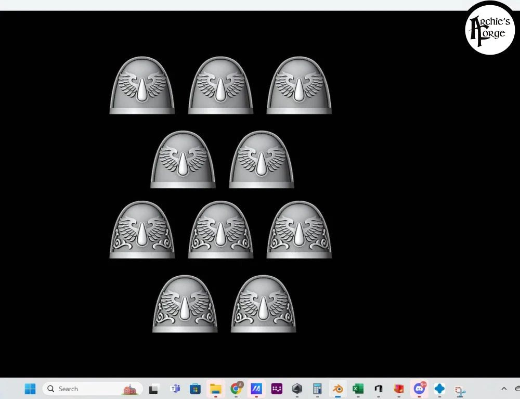Open the blue four-petal shaped app
Image resolution: width=520 pixels, height=399 pixels.
(438, 389)
